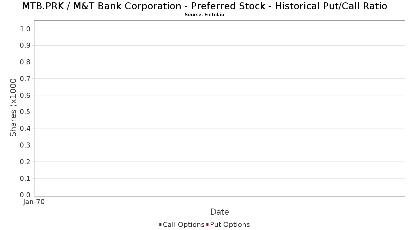Image resolution: width=409 pixels, height=230 pixels.
Task: Click the 1.0 y-axis tick label
Action: pyautogui.click(x=25, y=29)
